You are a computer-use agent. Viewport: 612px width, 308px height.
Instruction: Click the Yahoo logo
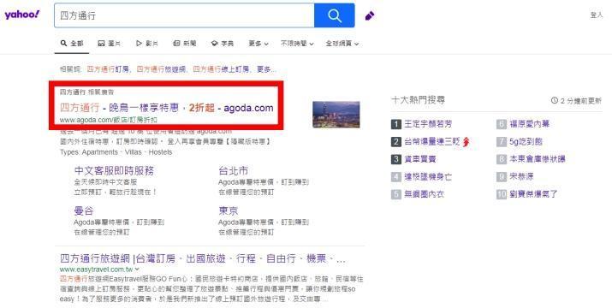pos(22,15)
